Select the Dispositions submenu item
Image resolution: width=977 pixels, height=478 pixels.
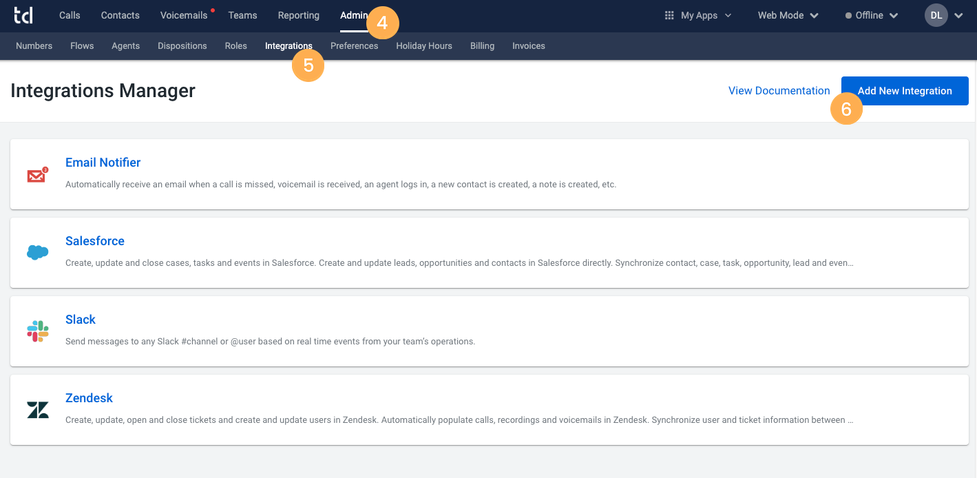182,45
